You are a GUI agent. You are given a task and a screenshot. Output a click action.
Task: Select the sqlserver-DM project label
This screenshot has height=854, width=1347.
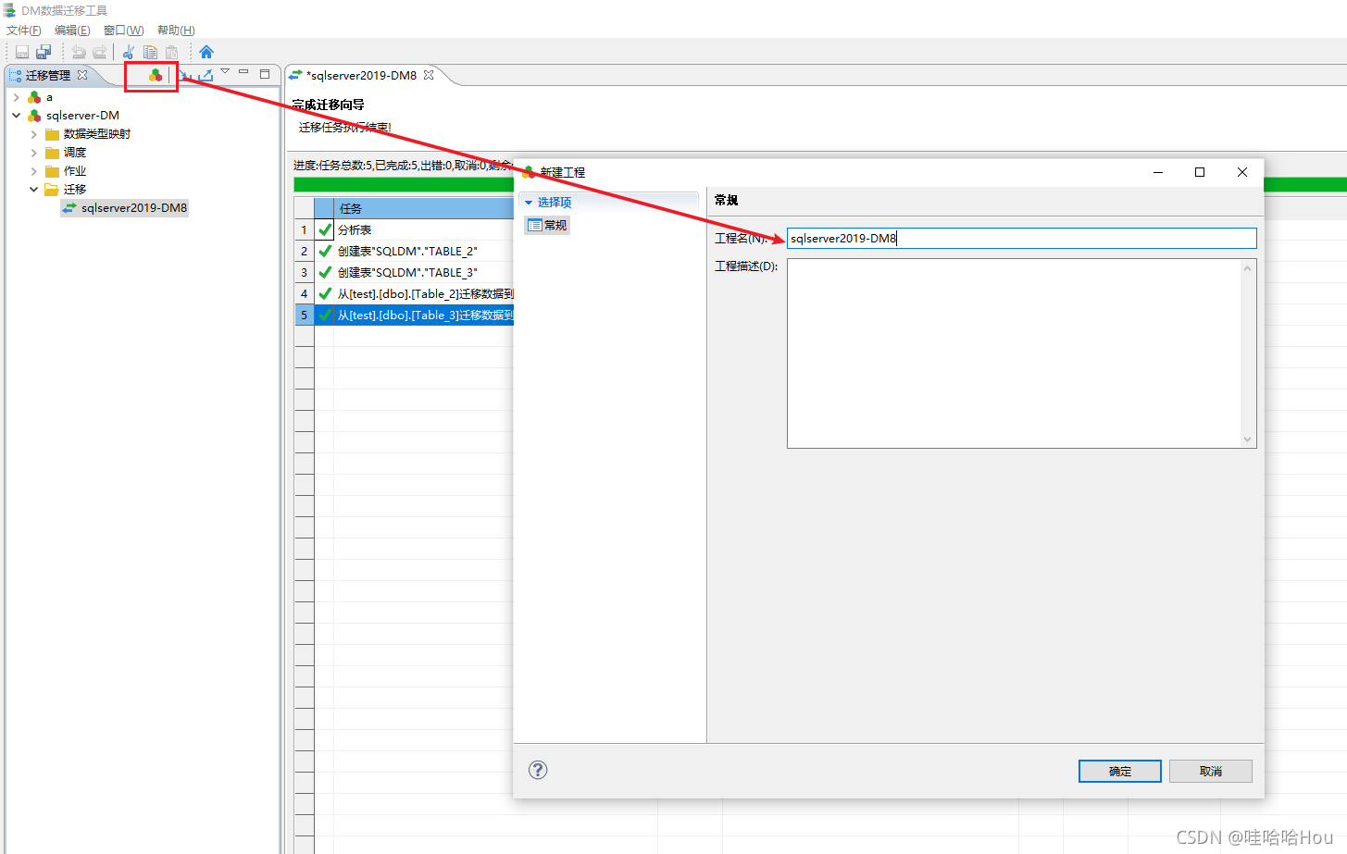point(82,116)
